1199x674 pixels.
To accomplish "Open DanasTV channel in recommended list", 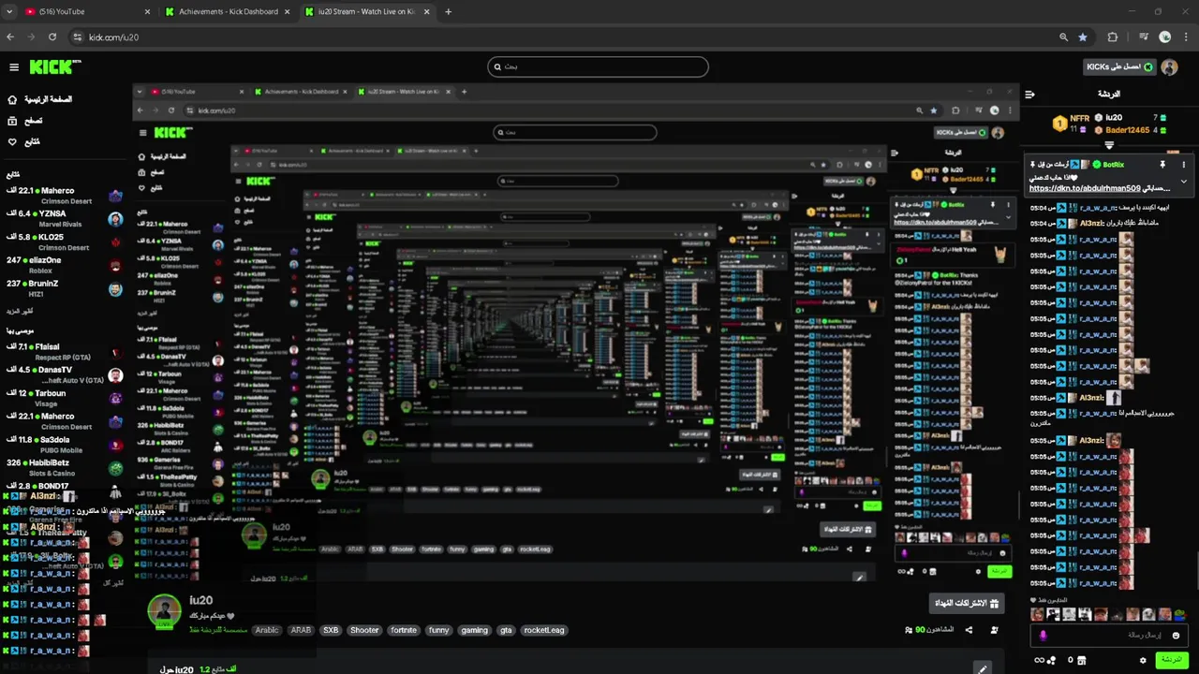I will pyautogui.click(x=66, y=374).
